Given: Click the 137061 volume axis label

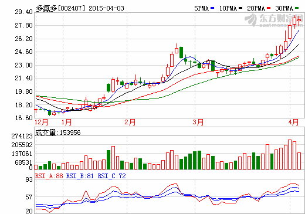Looking at the screenshot, I should tap(22, 154).
